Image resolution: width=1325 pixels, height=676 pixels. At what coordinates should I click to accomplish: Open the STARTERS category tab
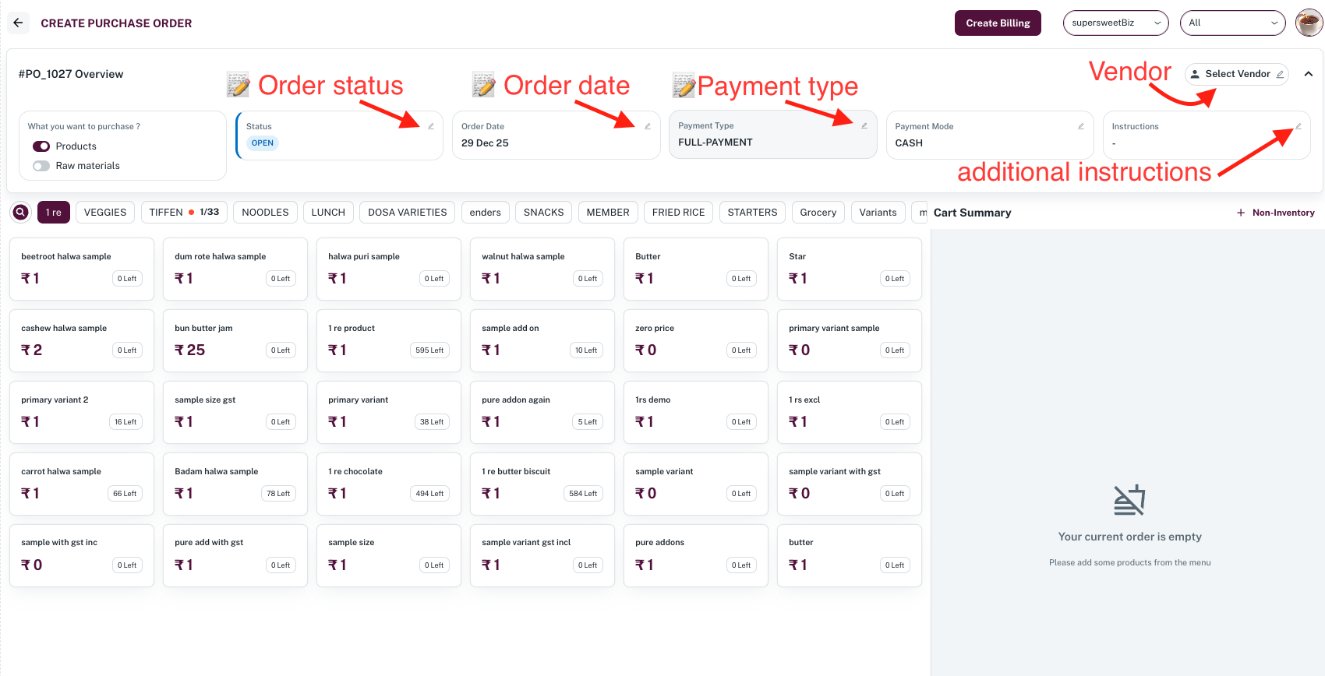point(752,213)
